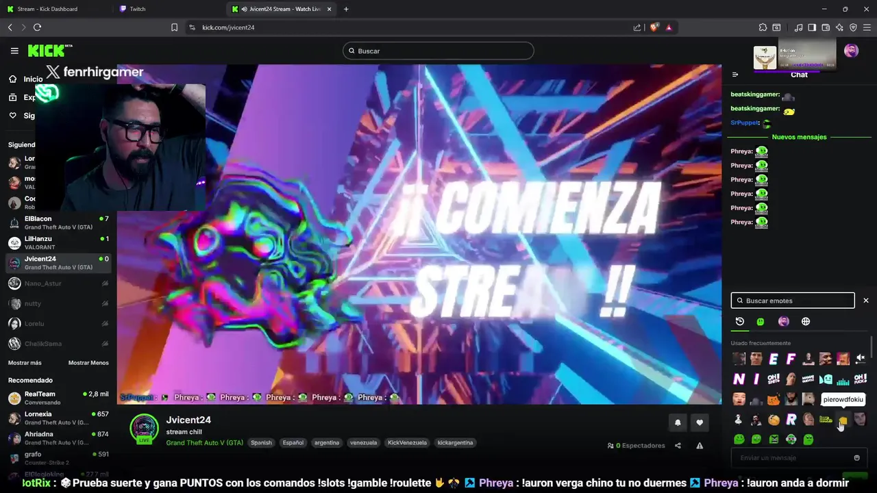Select the venezuela tag

363,442
